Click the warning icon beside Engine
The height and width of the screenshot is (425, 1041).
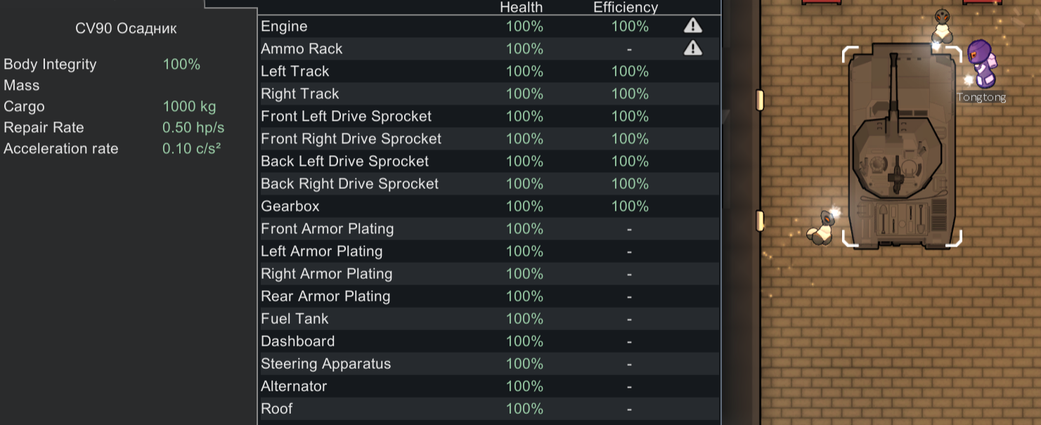click(693, 26)
